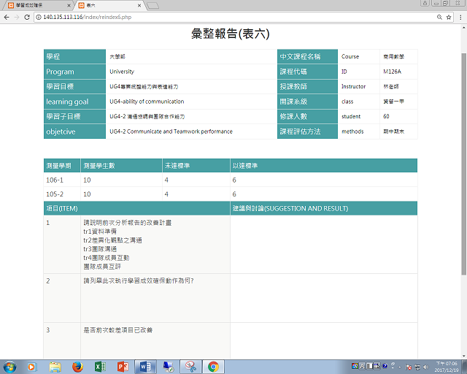The width and height of the screenshot is (467, 374).
Task: Open Windows Explorer folder from taskbar
Action: (x=55, y=367)
